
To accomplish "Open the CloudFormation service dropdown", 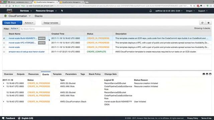I will pyautogui.click(x=19, y=16).
